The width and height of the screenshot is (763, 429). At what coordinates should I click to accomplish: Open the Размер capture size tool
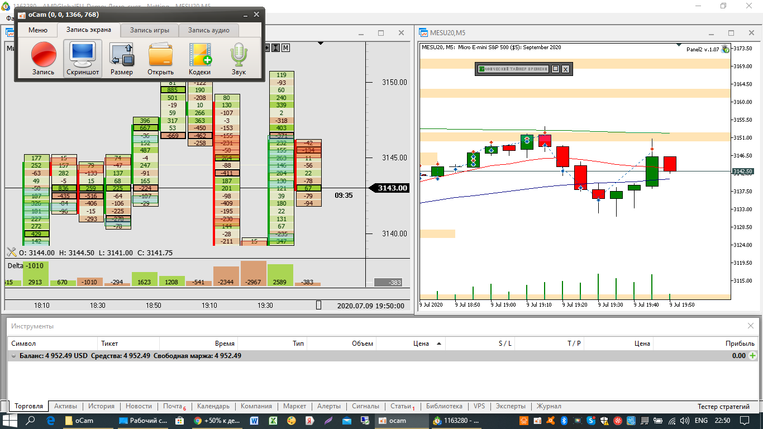[122, 59]
